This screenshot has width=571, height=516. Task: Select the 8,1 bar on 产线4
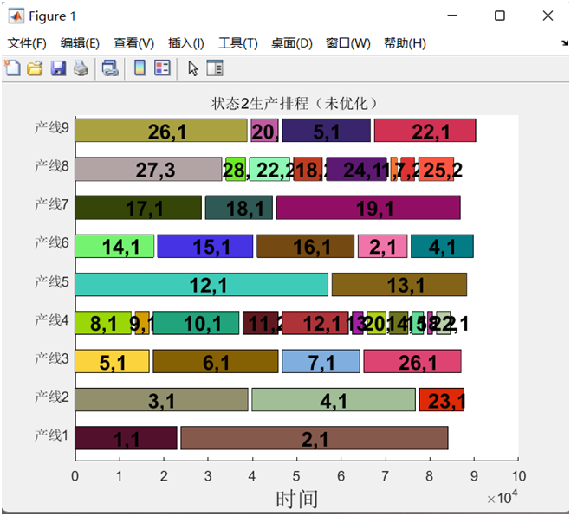click(x=103, y=323)
